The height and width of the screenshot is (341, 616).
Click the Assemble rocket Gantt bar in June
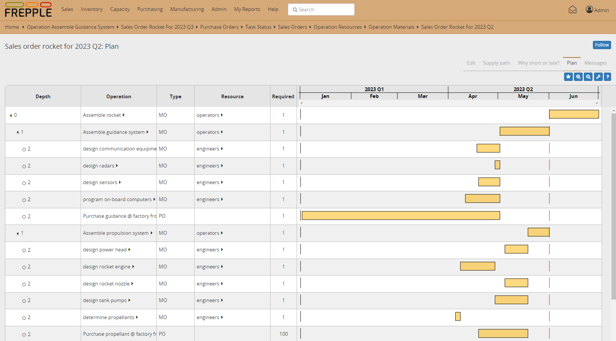(574, 114)
